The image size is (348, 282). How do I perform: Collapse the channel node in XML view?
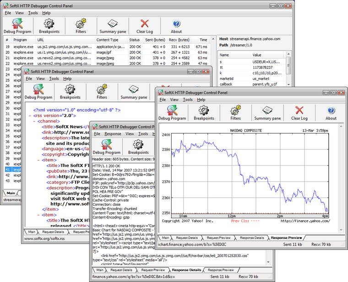click(34, 121)
